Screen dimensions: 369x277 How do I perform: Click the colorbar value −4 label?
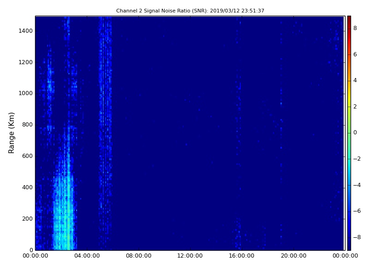coord(357,185)
